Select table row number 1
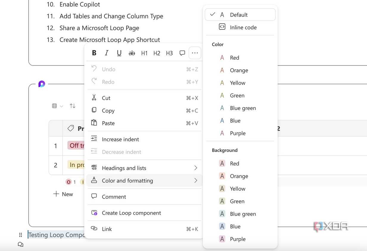The height and width of the screenshot is (251, 367). coord(55,146)
